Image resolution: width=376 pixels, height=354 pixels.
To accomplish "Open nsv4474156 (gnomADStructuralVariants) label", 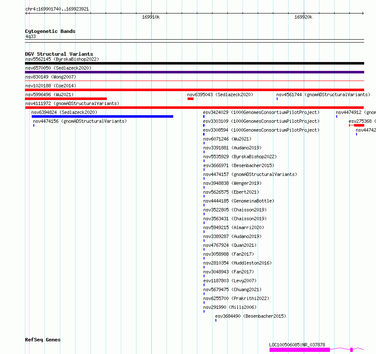I will pos(80,121).
